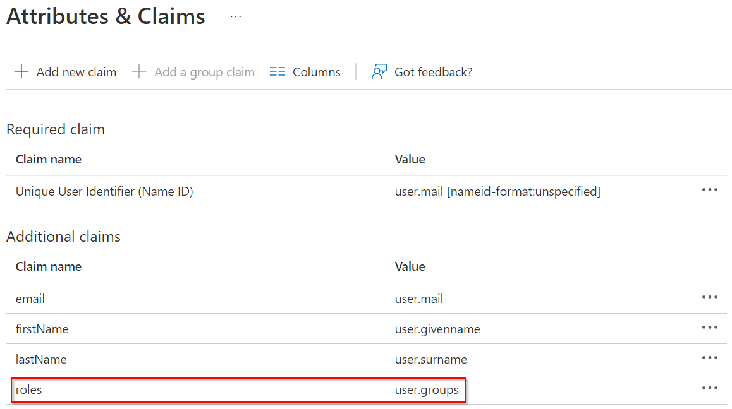Viewport: 732px width, 409px height.
Task: Click the user.groups value
Action: tap(427, 390)
